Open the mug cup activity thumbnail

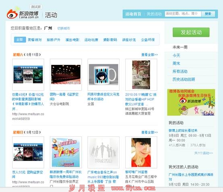(x=103, y=75)
